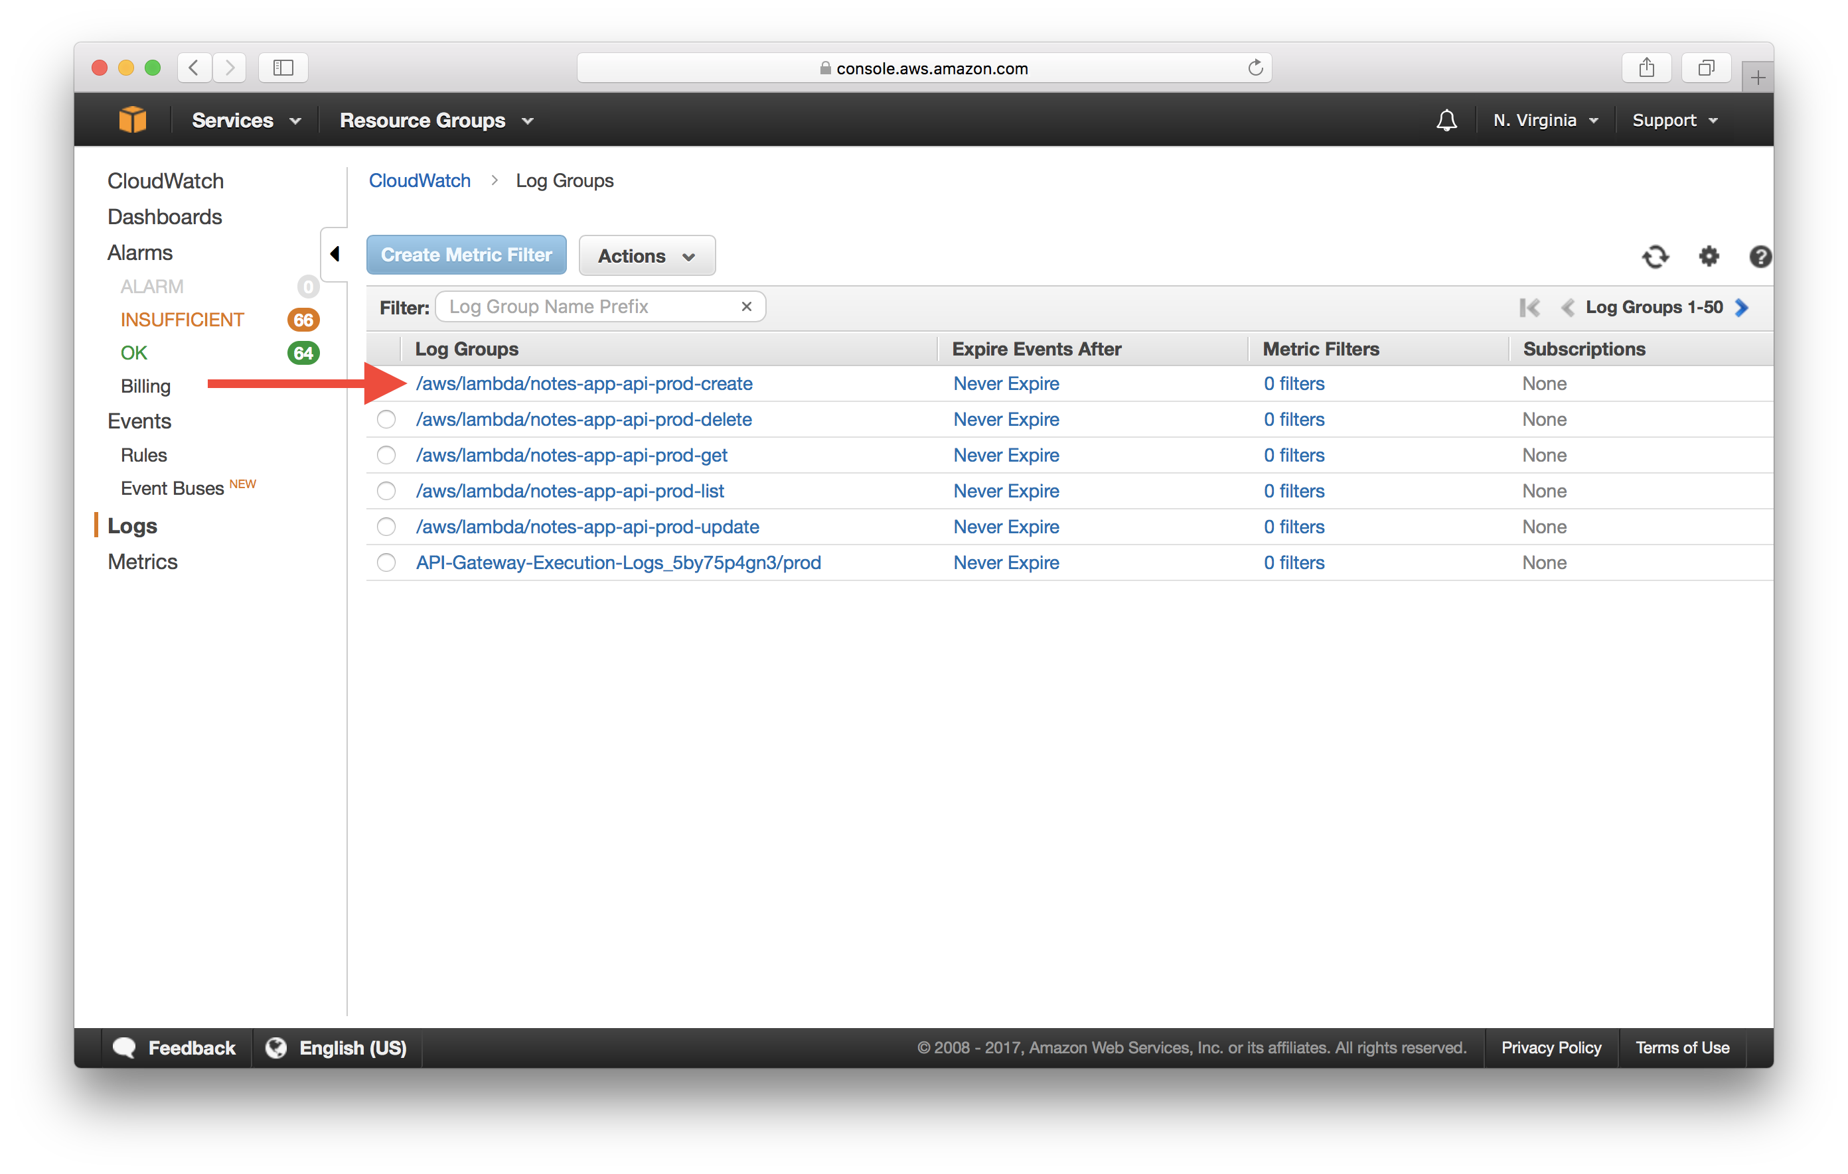Open the Resource Groups dropdown
This screenshot has width=1848, height=1174.
click(436, 121)
